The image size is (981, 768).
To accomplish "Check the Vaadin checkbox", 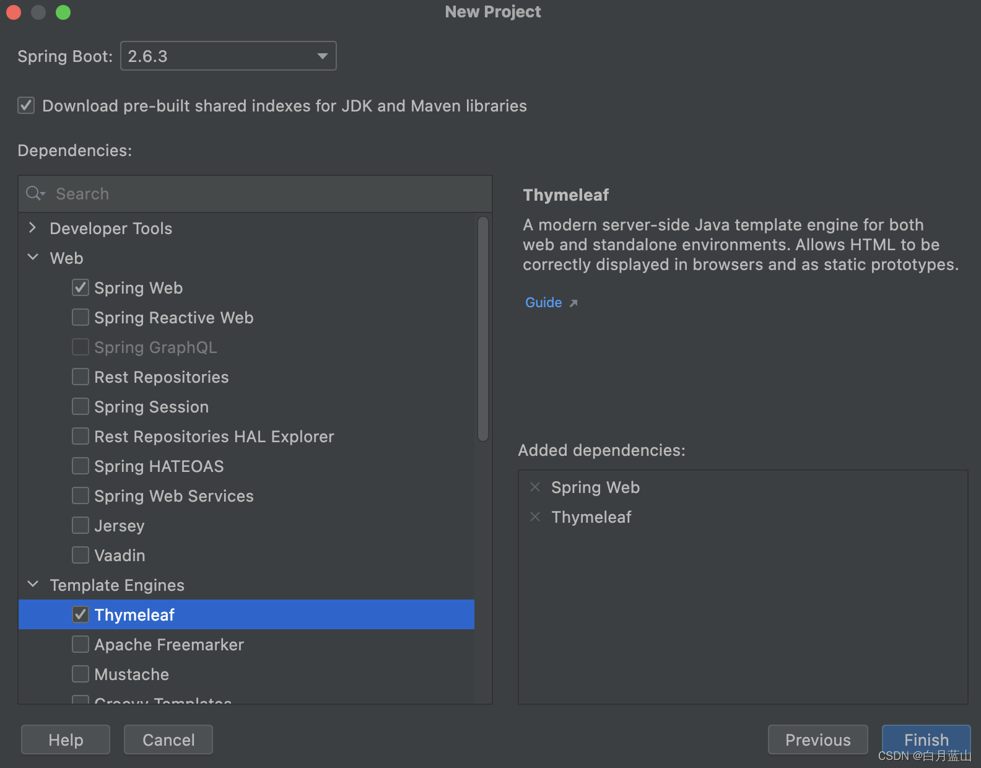I will (81, 556).
